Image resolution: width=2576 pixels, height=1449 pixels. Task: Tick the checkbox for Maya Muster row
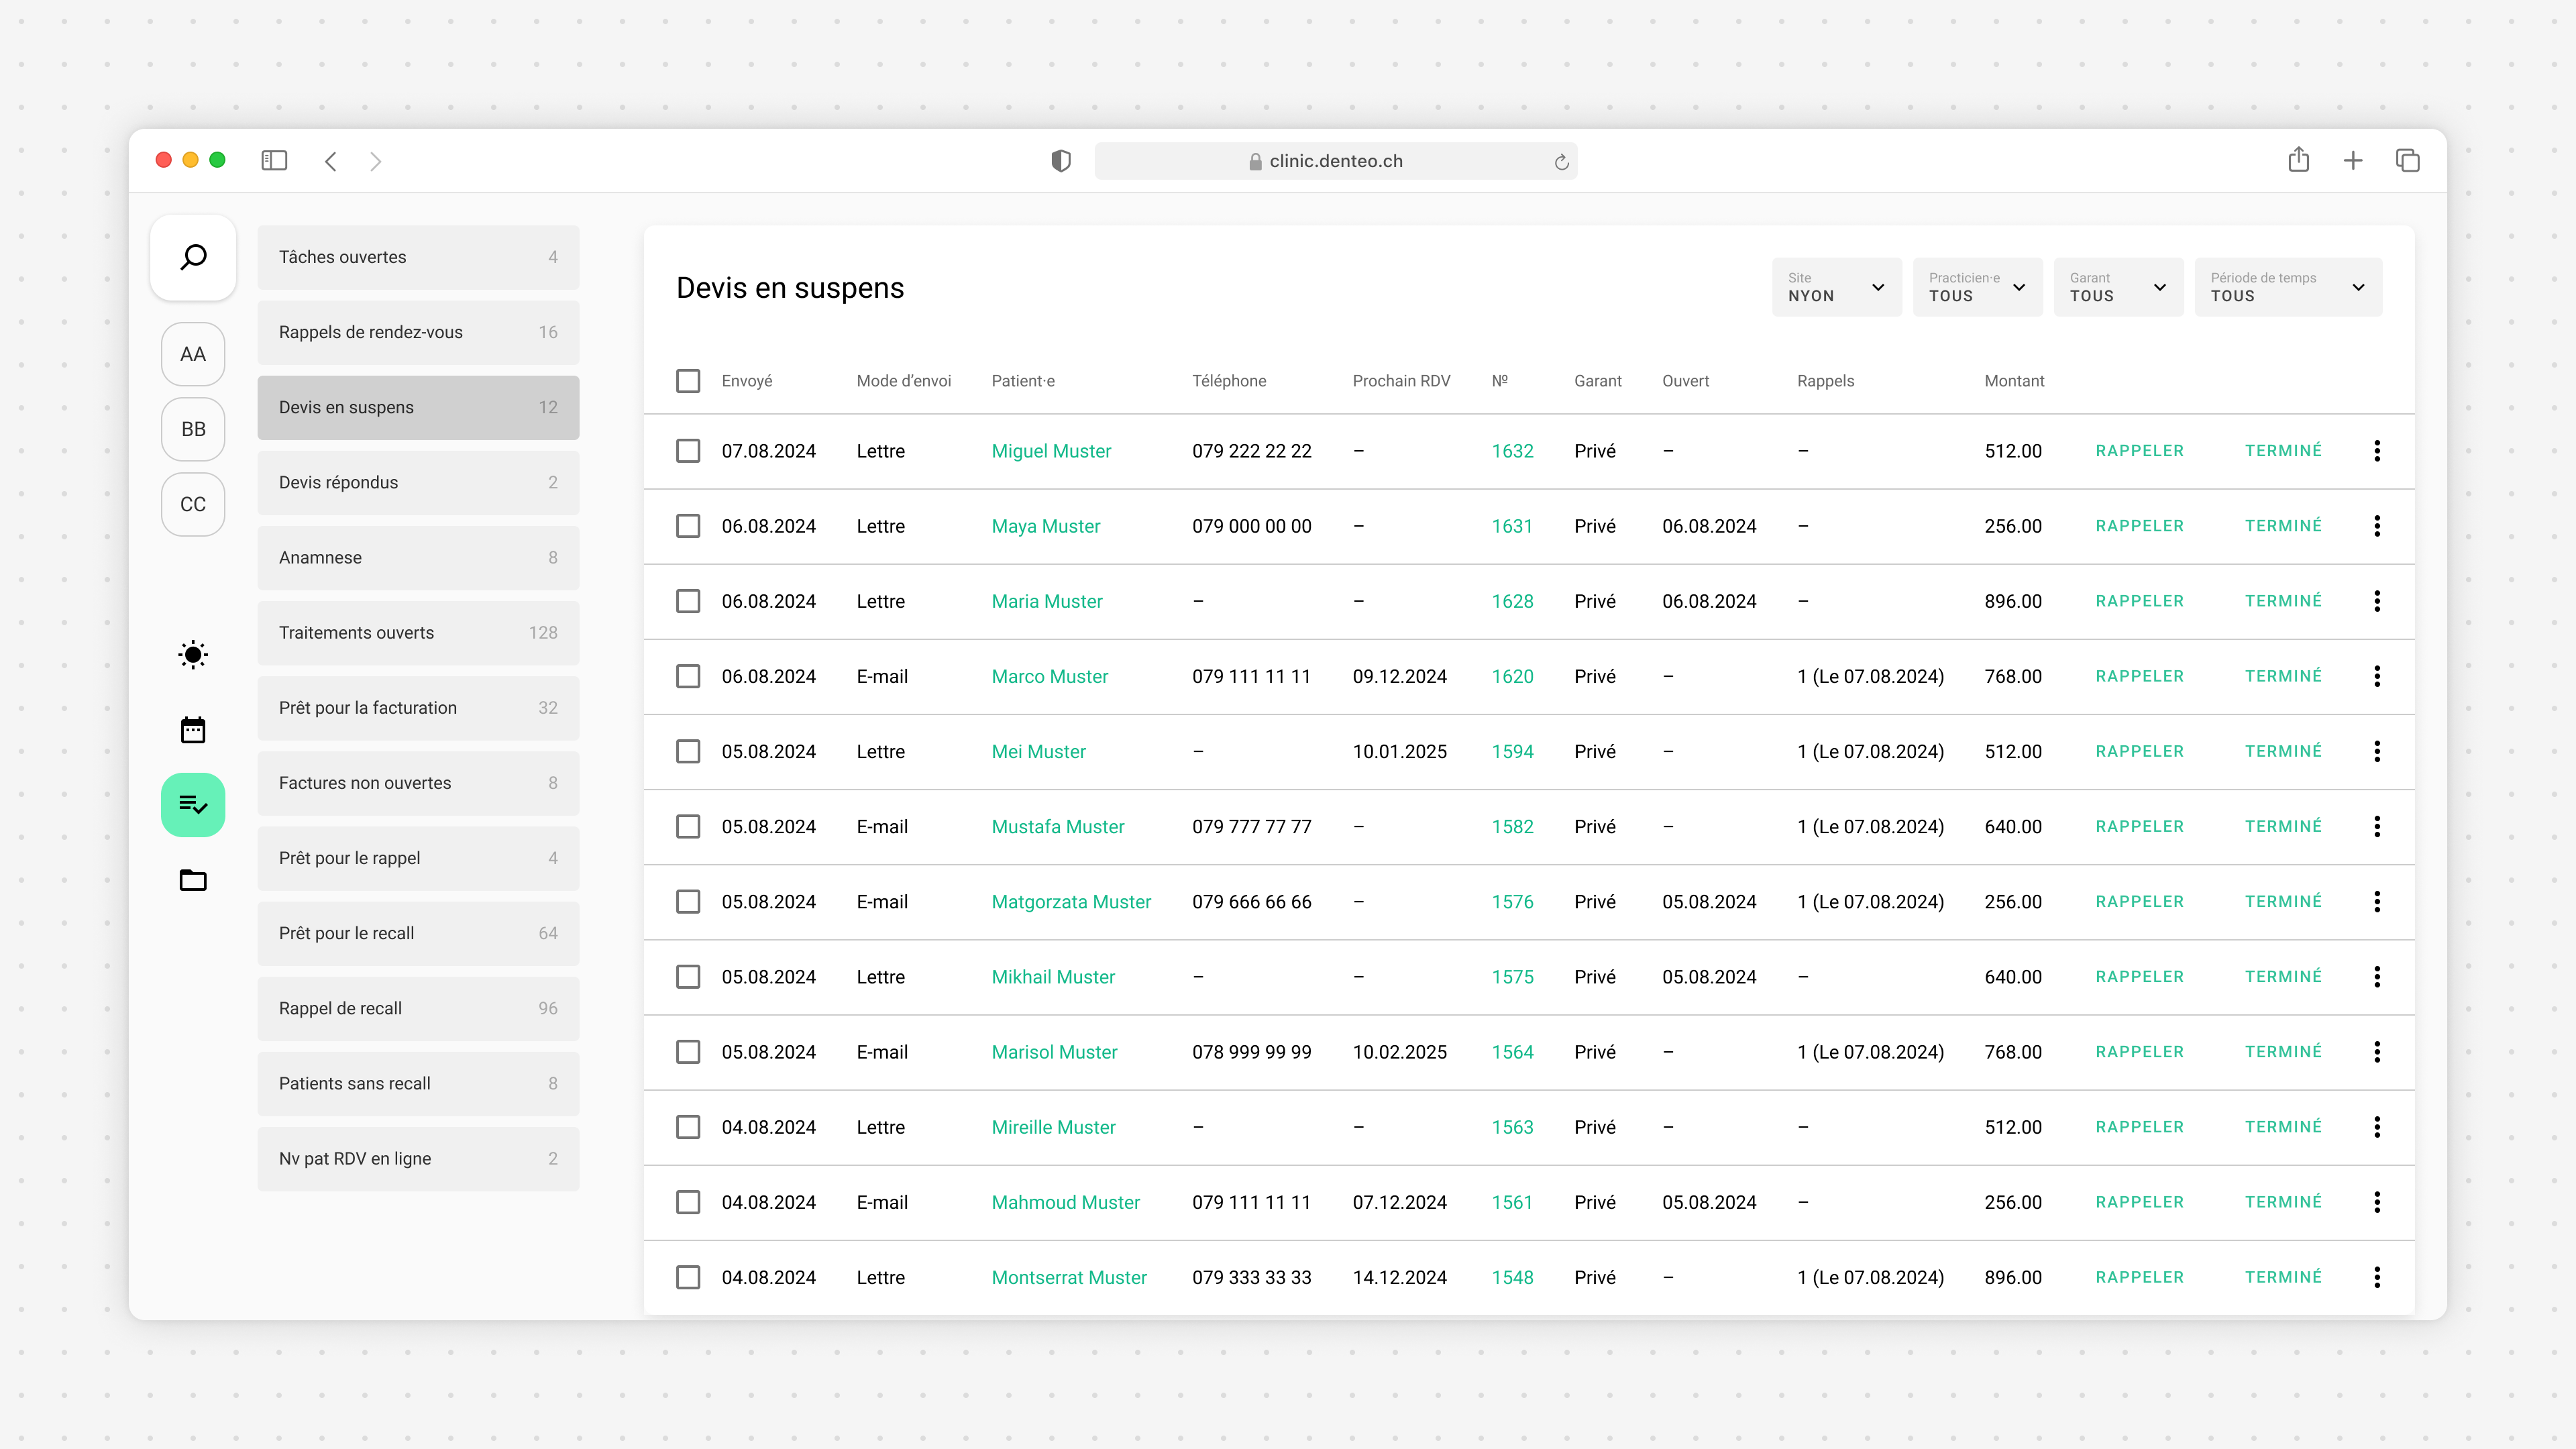point(688,526)
